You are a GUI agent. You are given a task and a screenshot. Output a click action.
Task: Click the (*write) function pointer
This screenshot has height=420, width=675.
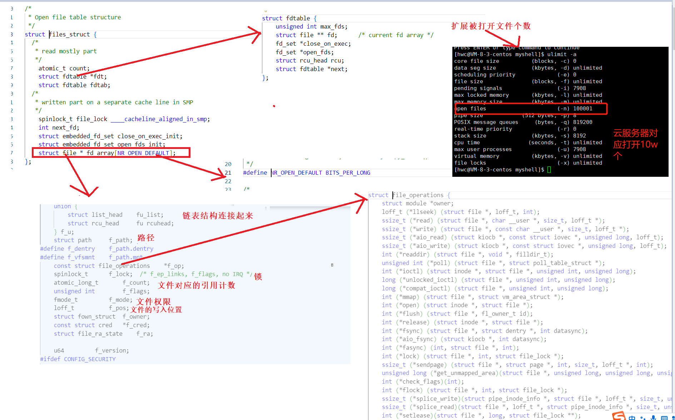click(x=423, y=229)
